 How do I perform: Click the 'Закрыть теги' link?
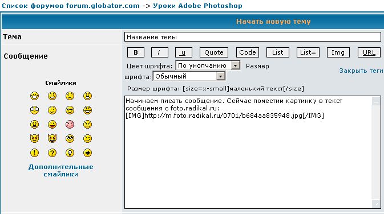tap(361, 71)
